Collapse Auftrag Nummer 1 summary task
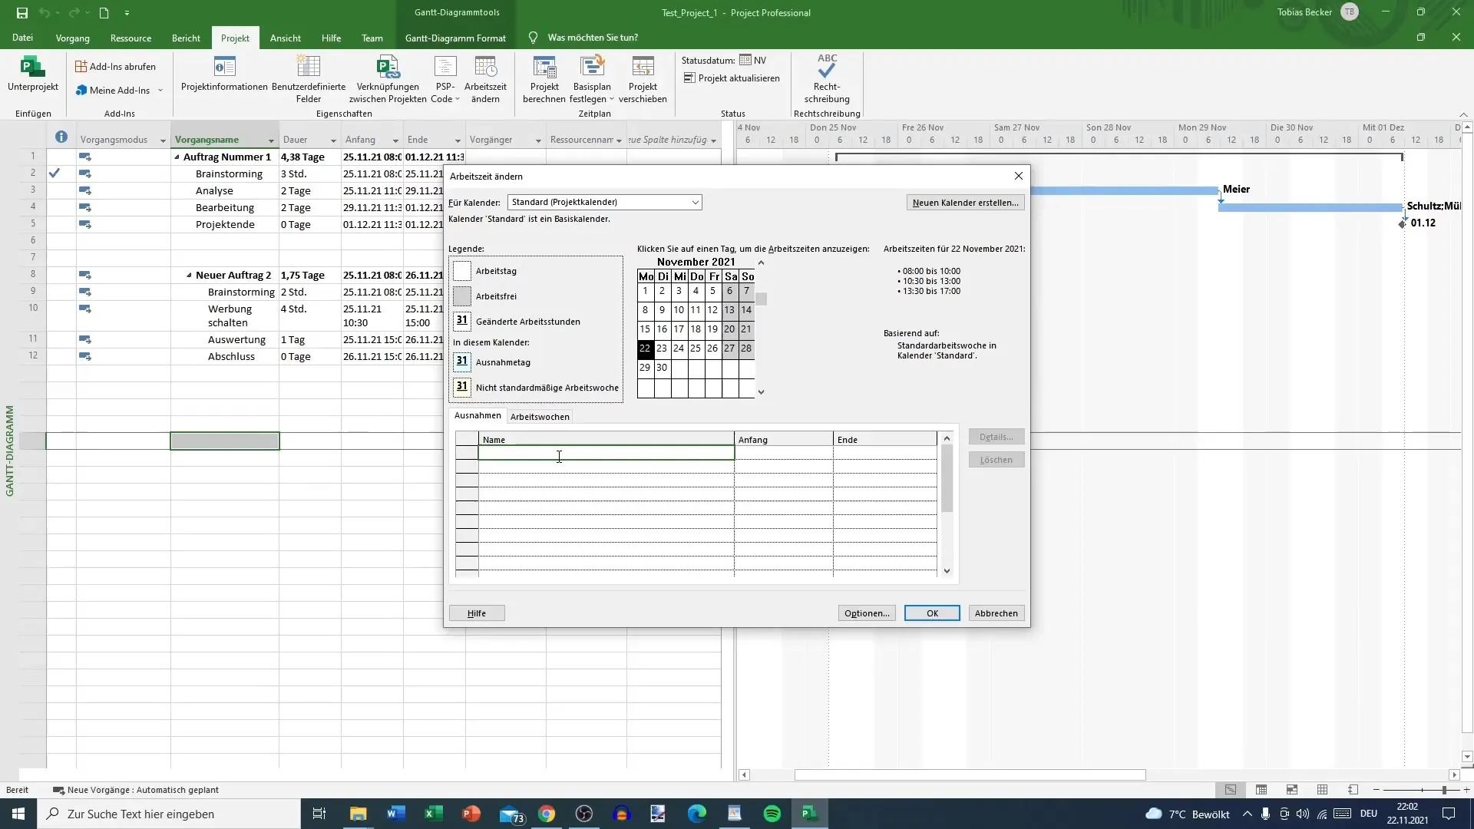Screen dimensions: 1474x829 click(177, 157)
